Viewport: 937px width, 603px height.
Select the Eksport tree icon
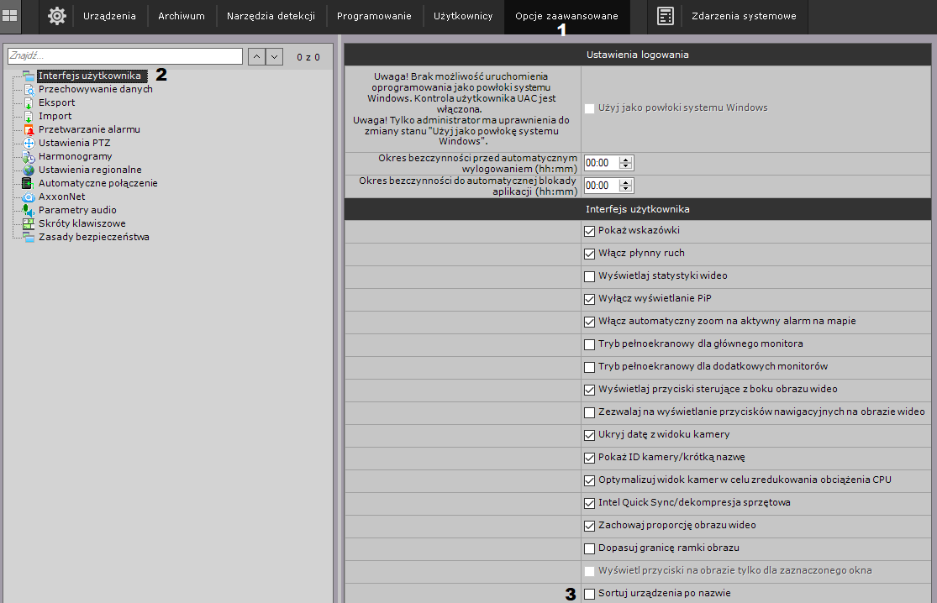point(29,102)
